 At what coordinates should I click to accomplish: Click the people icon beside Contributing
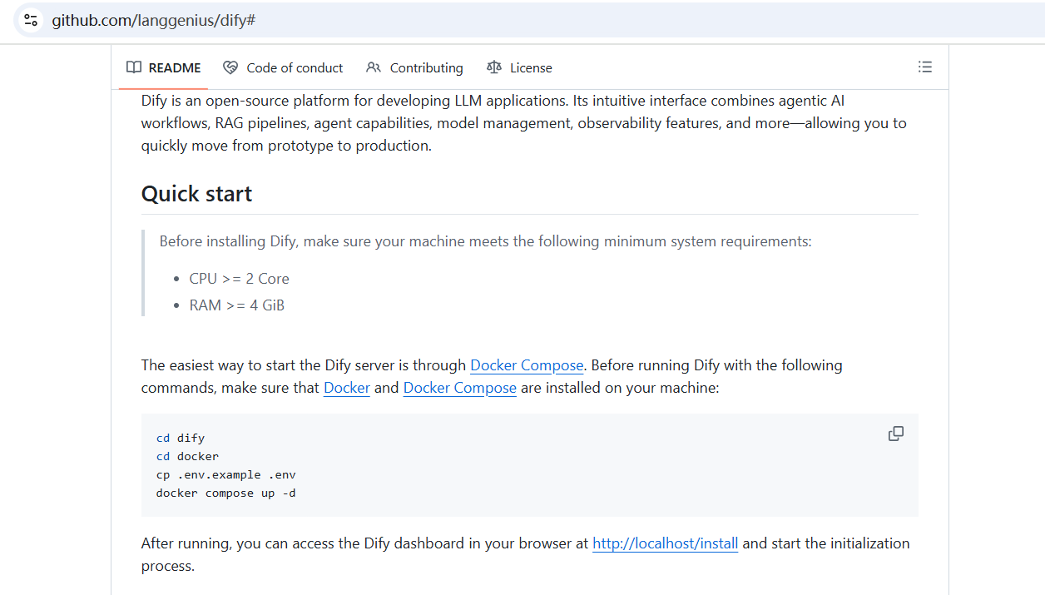(374, 67)
